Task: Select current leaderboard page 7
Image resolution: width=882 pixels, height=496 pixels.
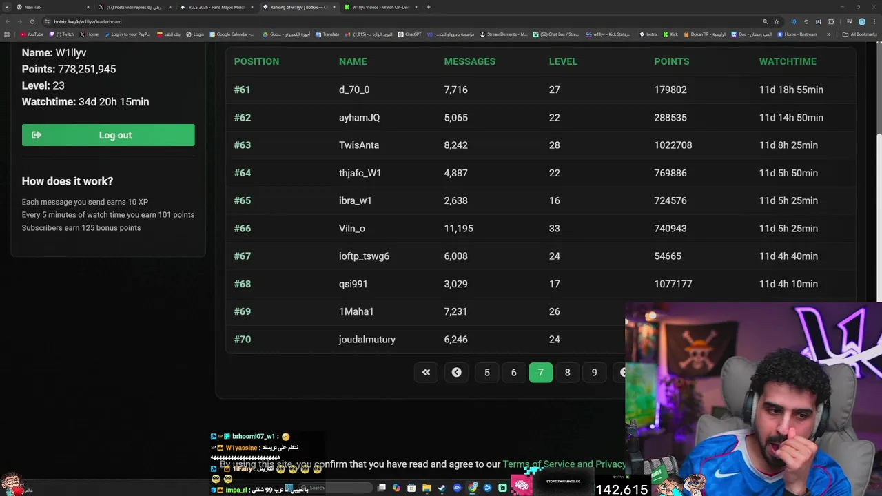Action: click(540, 373)
